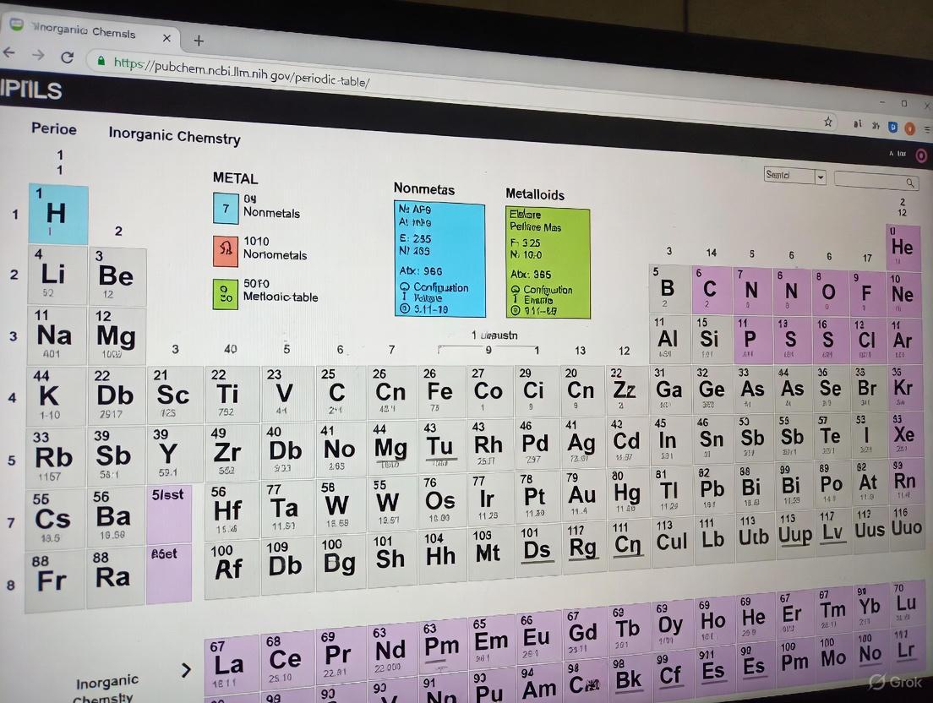
Task: Click the browser forward arrow
Action: [38, 55]
